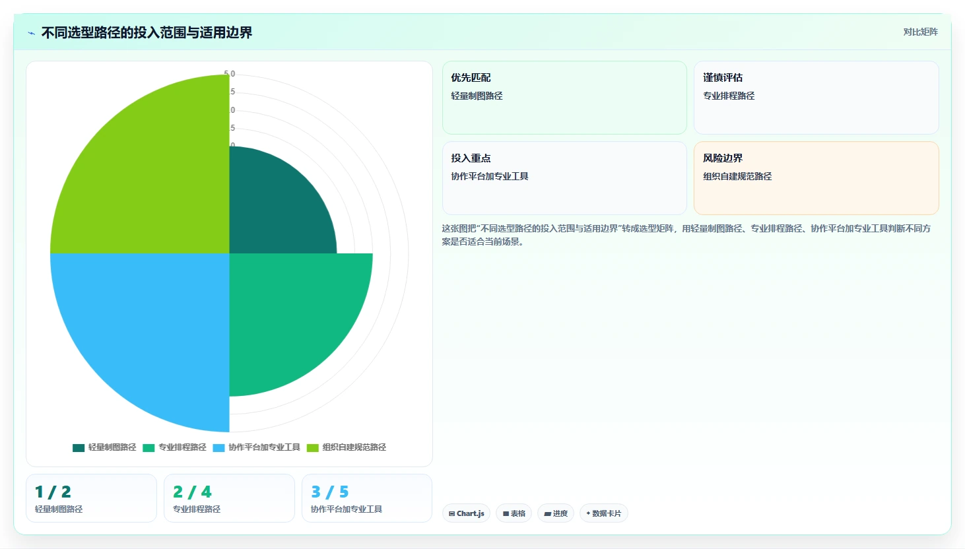Click the Chart.js chip icon

click(451, 514)
